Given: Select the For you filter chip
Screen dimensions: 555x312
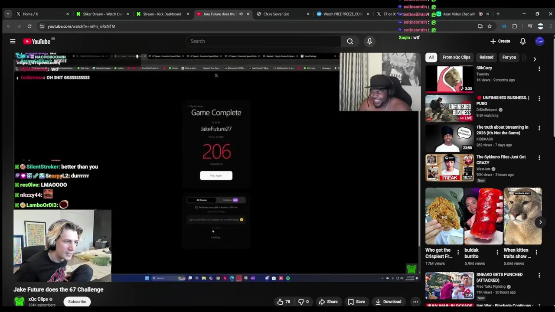Looking at the screenshot, I should (x=509, y=57).
